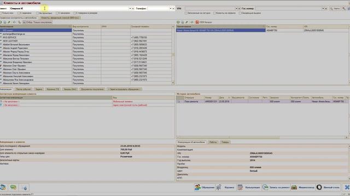Open the VIN dropdown arrow

236,9
